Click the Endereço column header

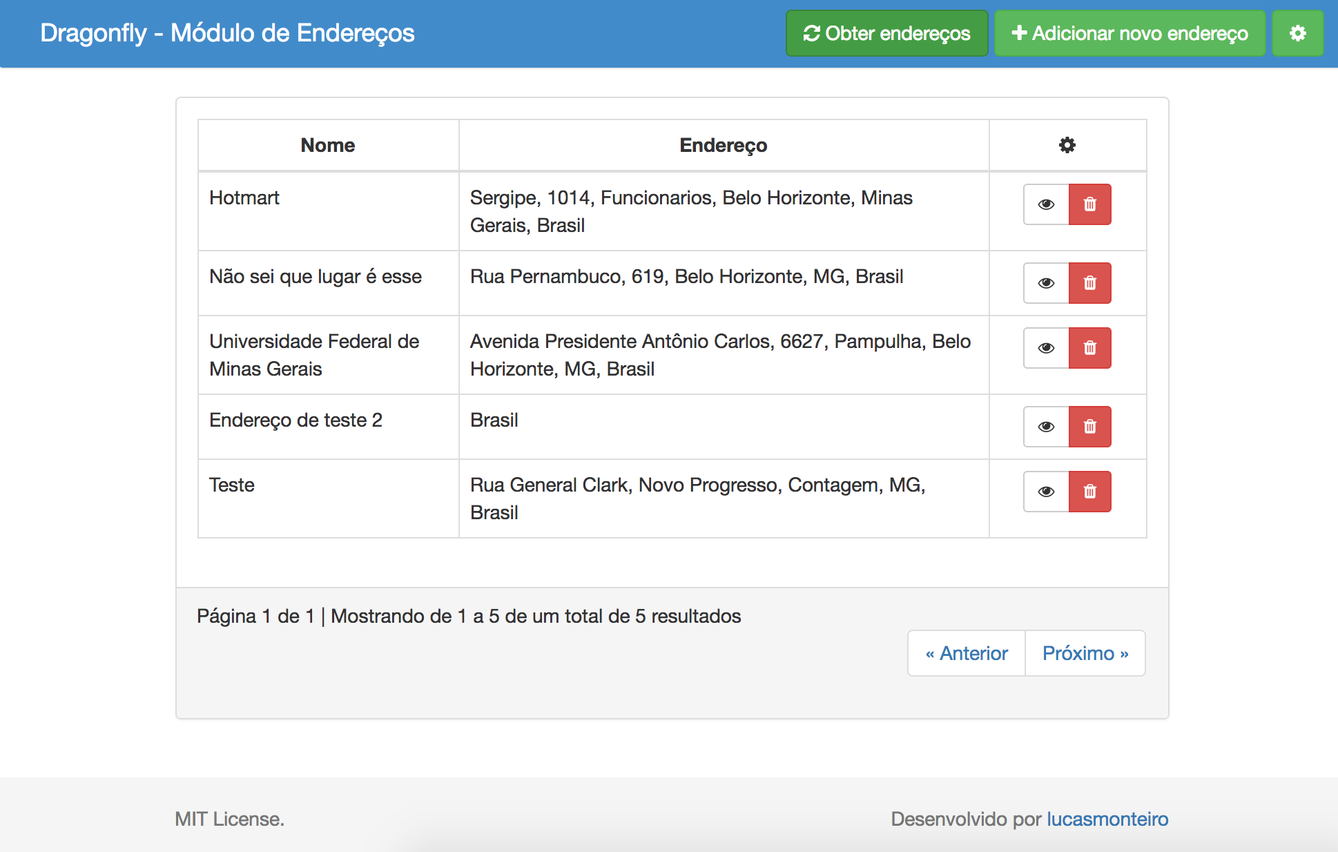[x=723, y=145]
